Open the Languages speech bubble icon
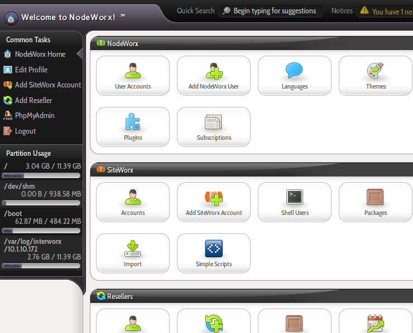Image resolution: width=413 pixels, height=333 pixels. click(x=294, y=71)
